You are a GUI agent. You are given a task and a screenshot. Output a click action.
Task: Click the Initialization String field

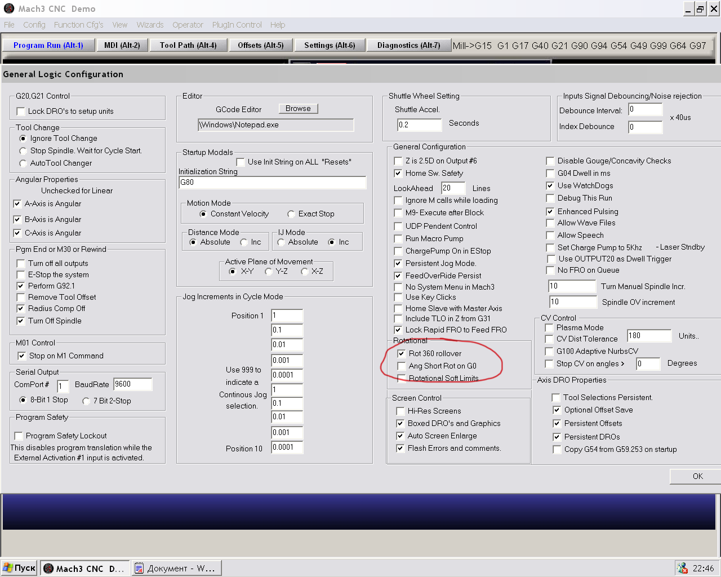[x=273, y=183]
